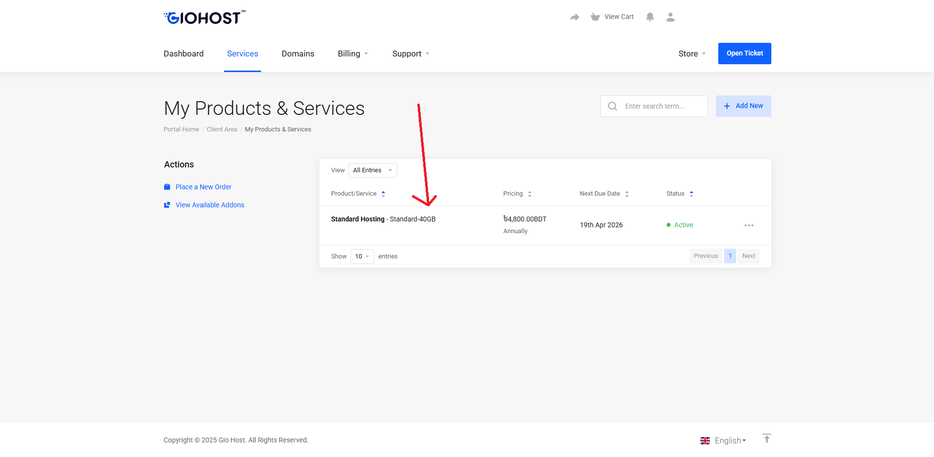Select the Services tab

pos(243,54)
